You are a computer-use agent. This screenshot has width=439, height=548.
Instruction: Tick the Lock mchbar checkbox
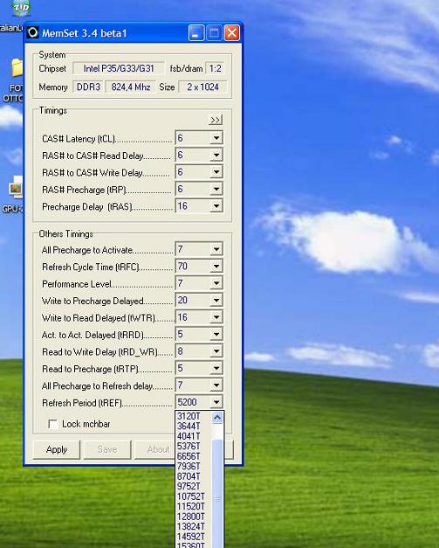tap(52, 424)
